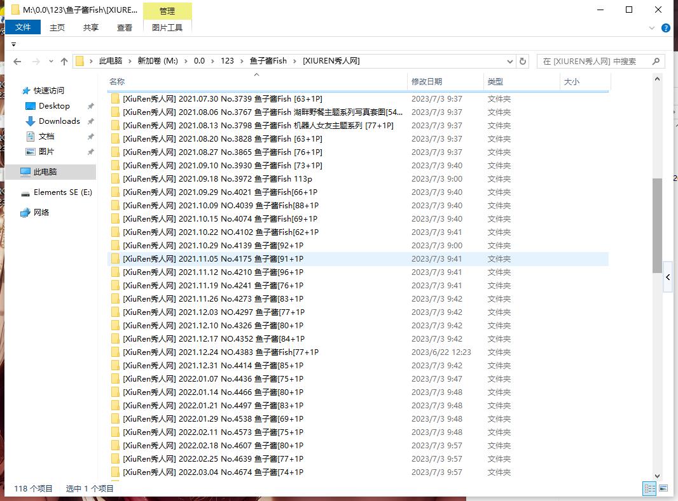This screenshot has height=501, width=678.
Task: Sort by 类型 column header
Action: point(522,81)
